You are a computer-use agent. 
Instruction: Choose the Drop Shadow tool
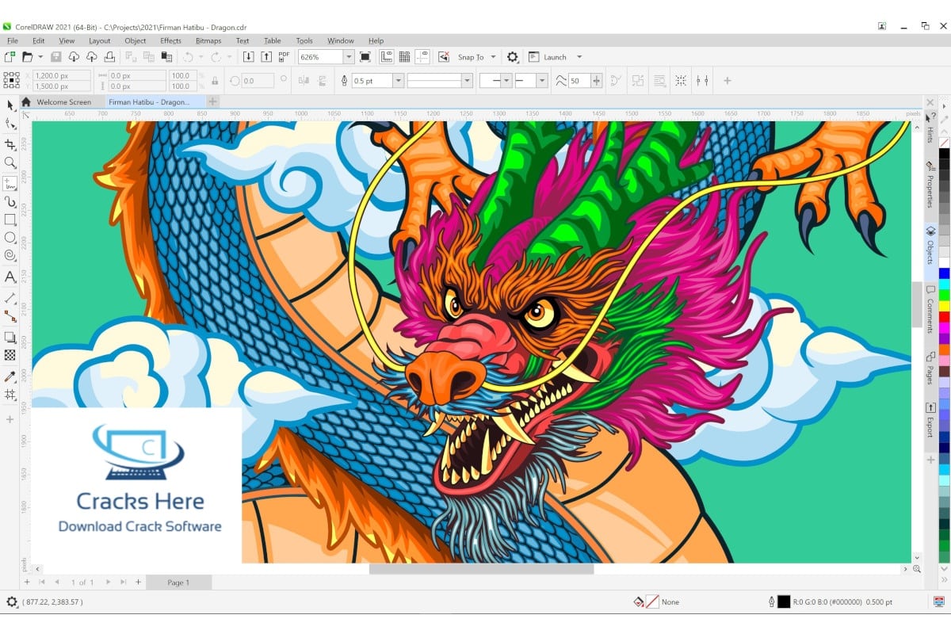pyautogui.click(x=10, y=338)
